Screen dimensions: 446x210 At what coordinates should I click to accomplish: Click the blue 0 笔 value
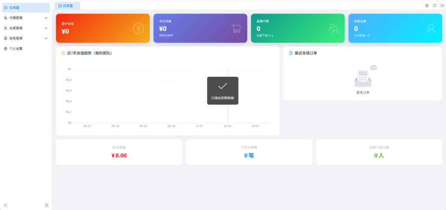(249, 156)
